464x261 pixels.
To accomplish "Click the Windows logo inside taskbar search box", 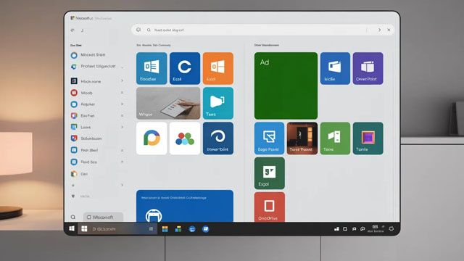I will (x=84, y=229).
